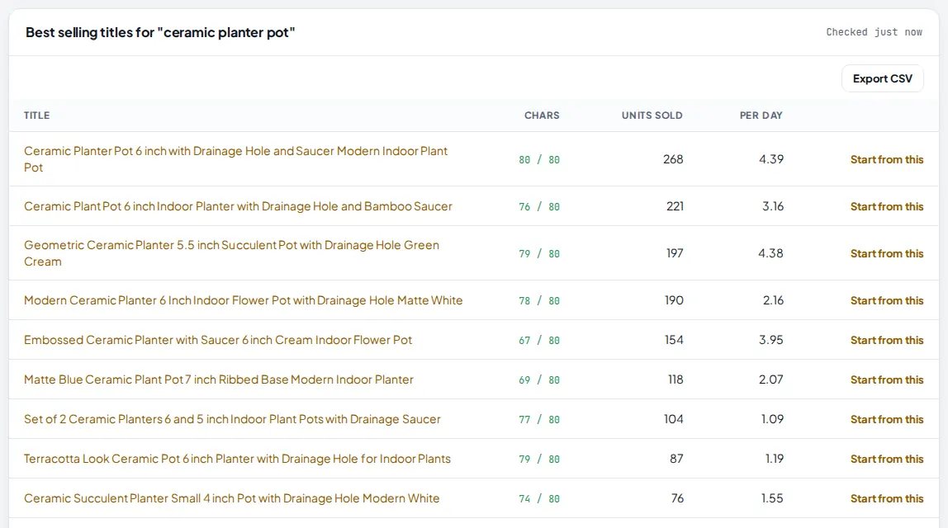Click the 'Best selling titles' heading

[159, 33]
